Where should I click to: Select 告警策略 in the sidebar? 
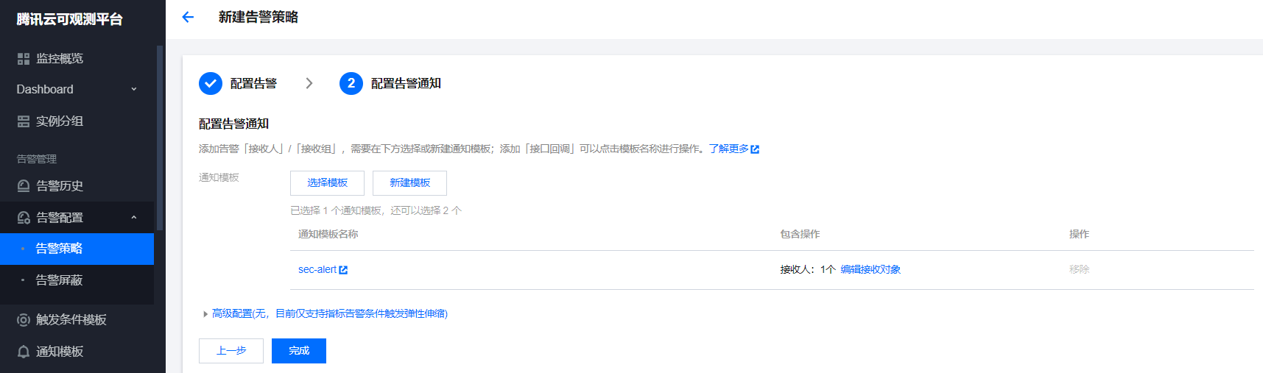(59, 249)
